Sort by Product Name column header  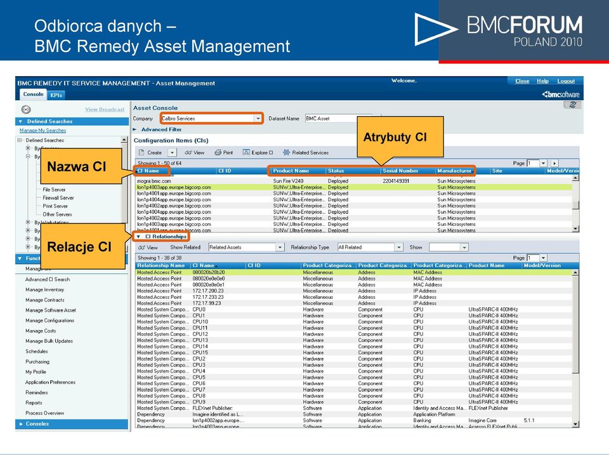click(x=298, y=171)
